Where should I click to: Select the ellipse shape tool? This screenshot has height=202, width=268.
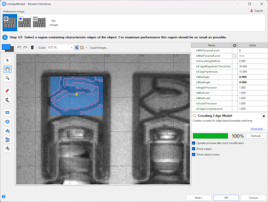[x=8, y=122]
